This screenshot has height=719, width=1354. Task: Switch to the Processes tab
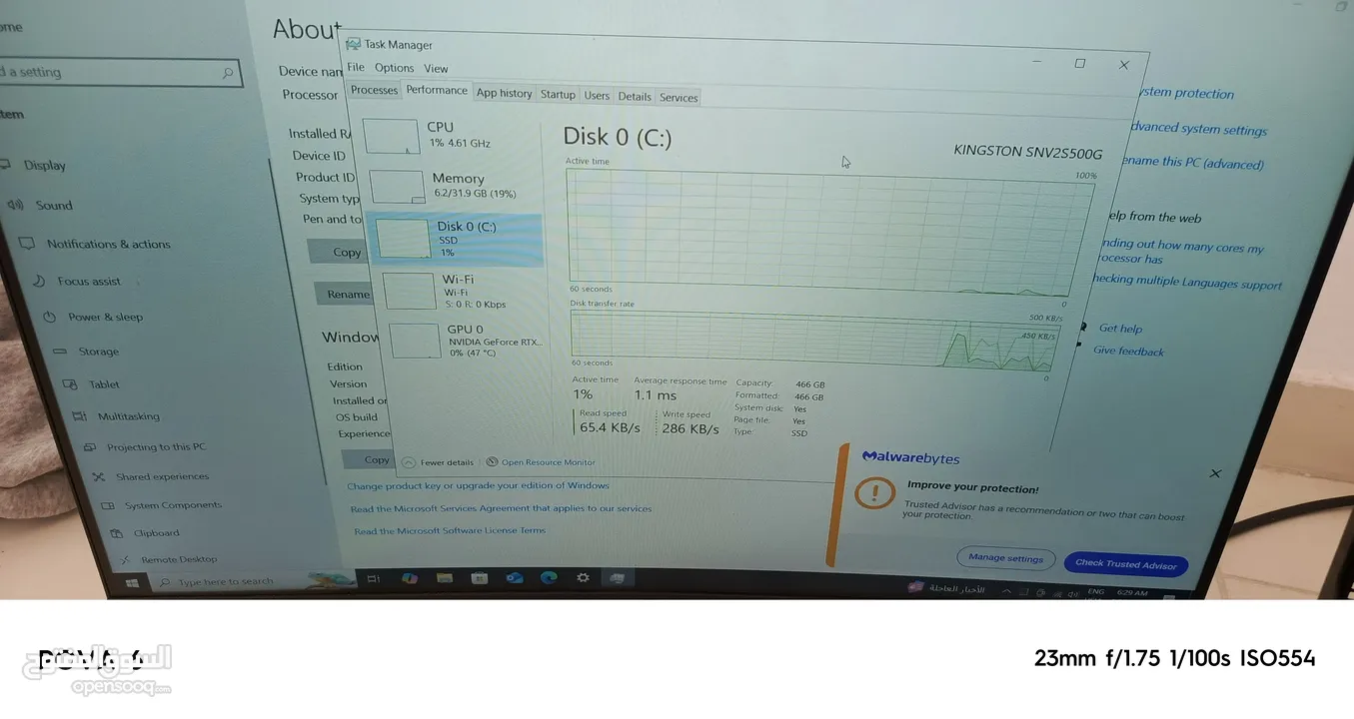click(x=374, y=90)
